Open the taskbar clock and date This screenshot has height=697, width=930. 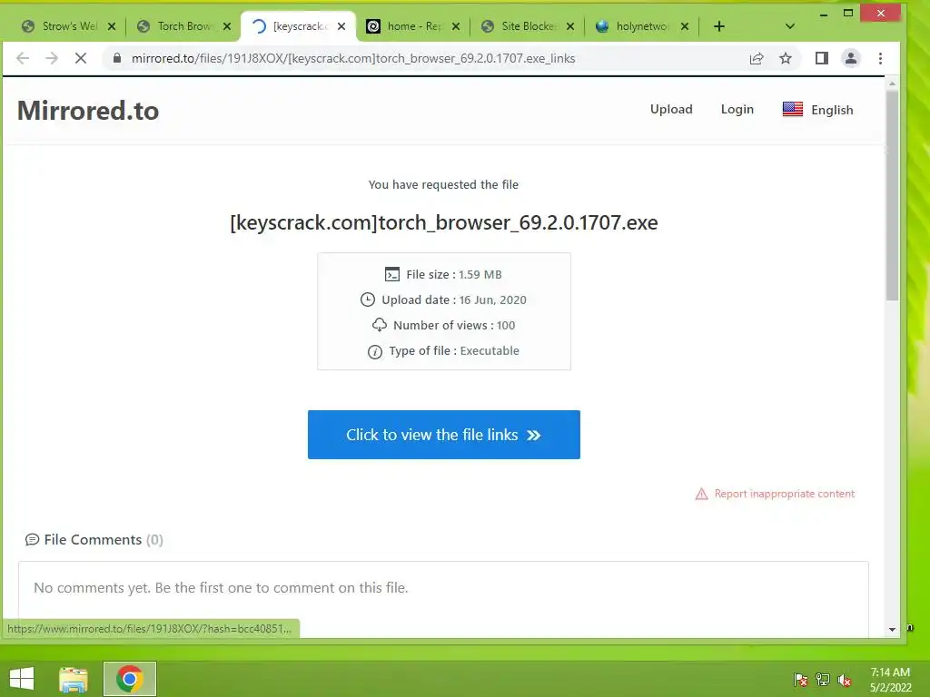[890, 680]
